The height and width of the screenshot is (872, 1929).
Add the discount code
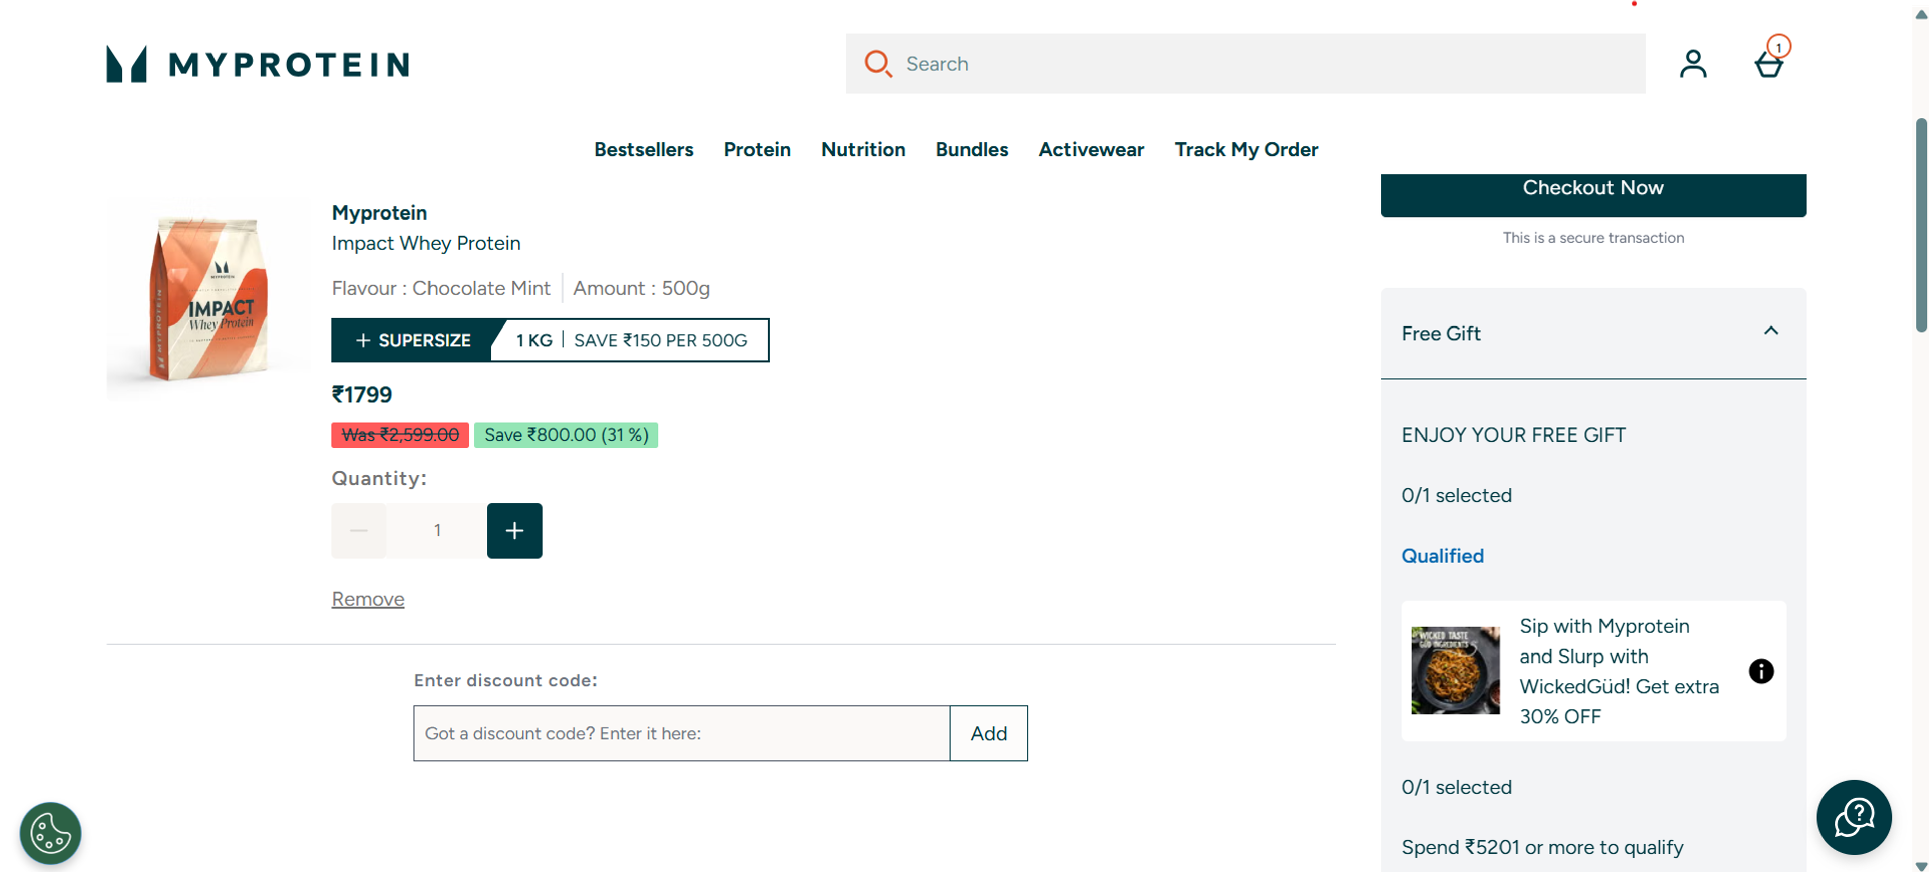(989, 733)
